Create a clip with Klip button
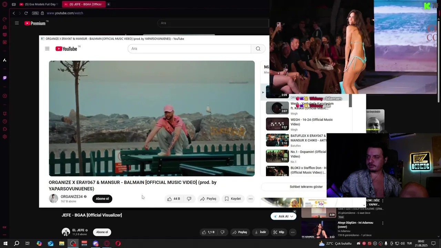441x248 pixels. point(279,232)
